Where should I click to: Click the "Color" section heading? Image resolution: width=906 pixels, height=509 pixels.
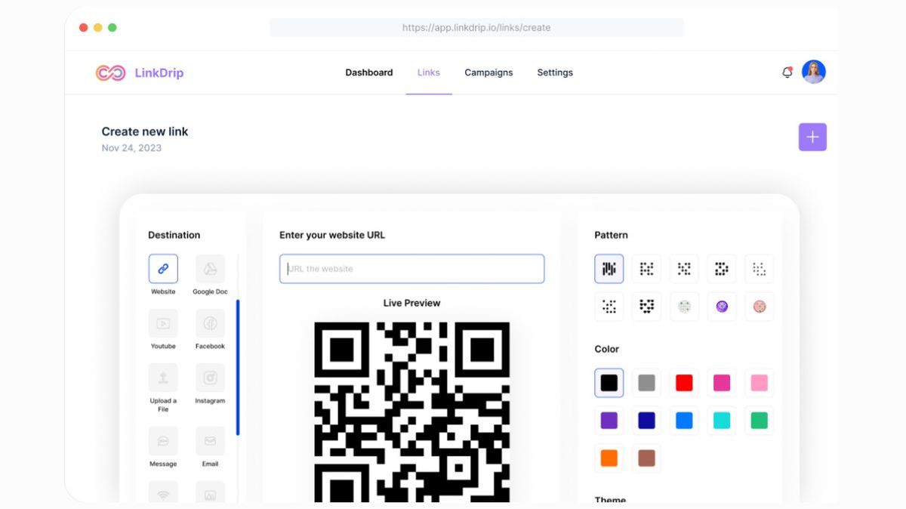click(606, 349)
